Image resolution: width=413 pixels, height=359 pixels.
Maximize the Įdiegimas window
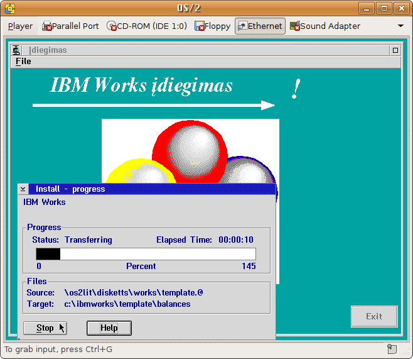tap(395, 50)
